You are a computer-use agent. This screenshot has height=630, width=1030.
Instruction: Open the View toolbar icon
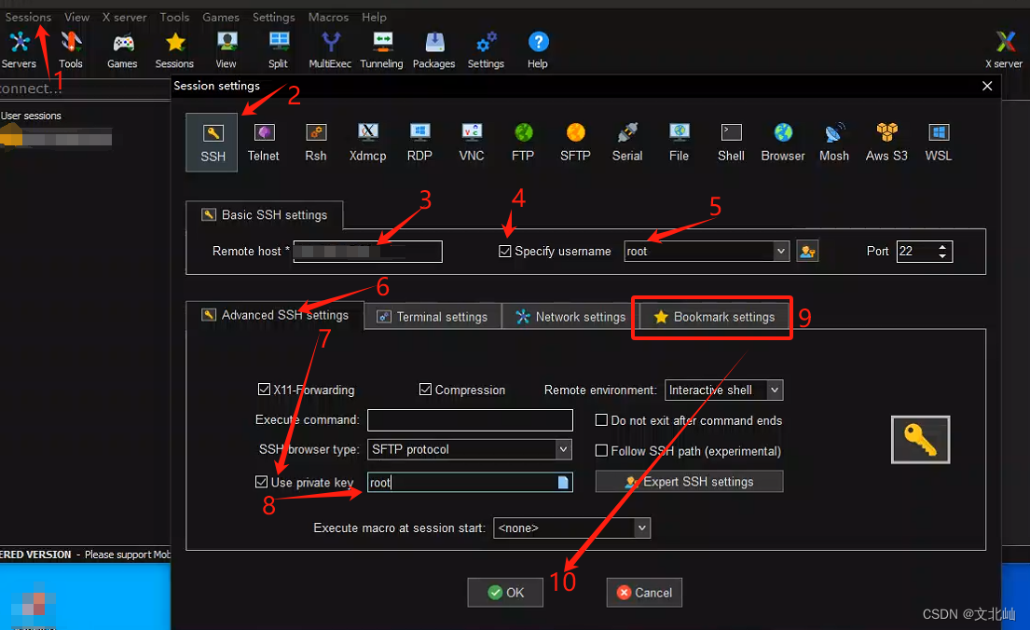pyautogui.click(x=226, y=50)
